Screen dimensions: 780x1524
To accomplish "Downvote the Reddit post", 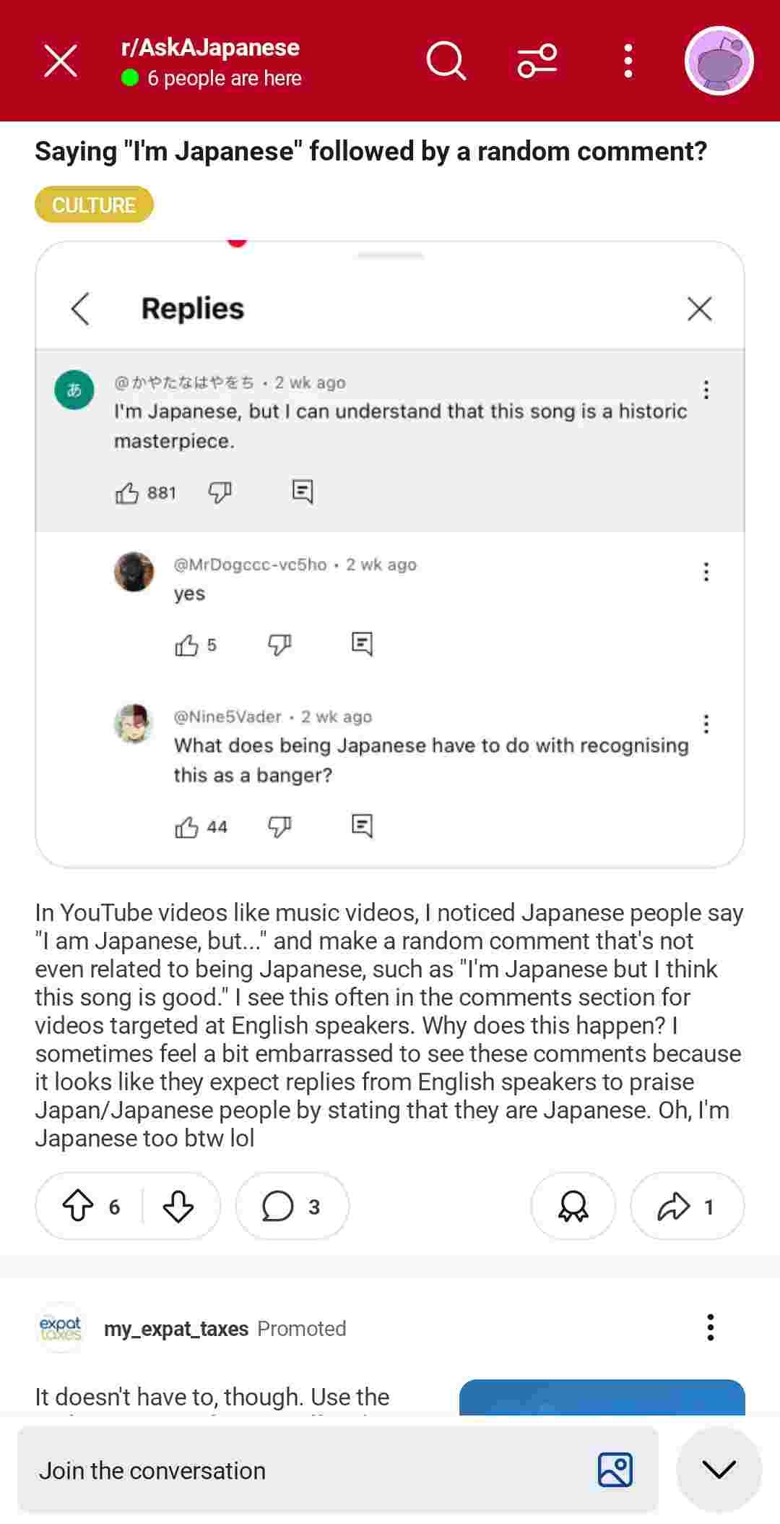I will pos(178,1206).
